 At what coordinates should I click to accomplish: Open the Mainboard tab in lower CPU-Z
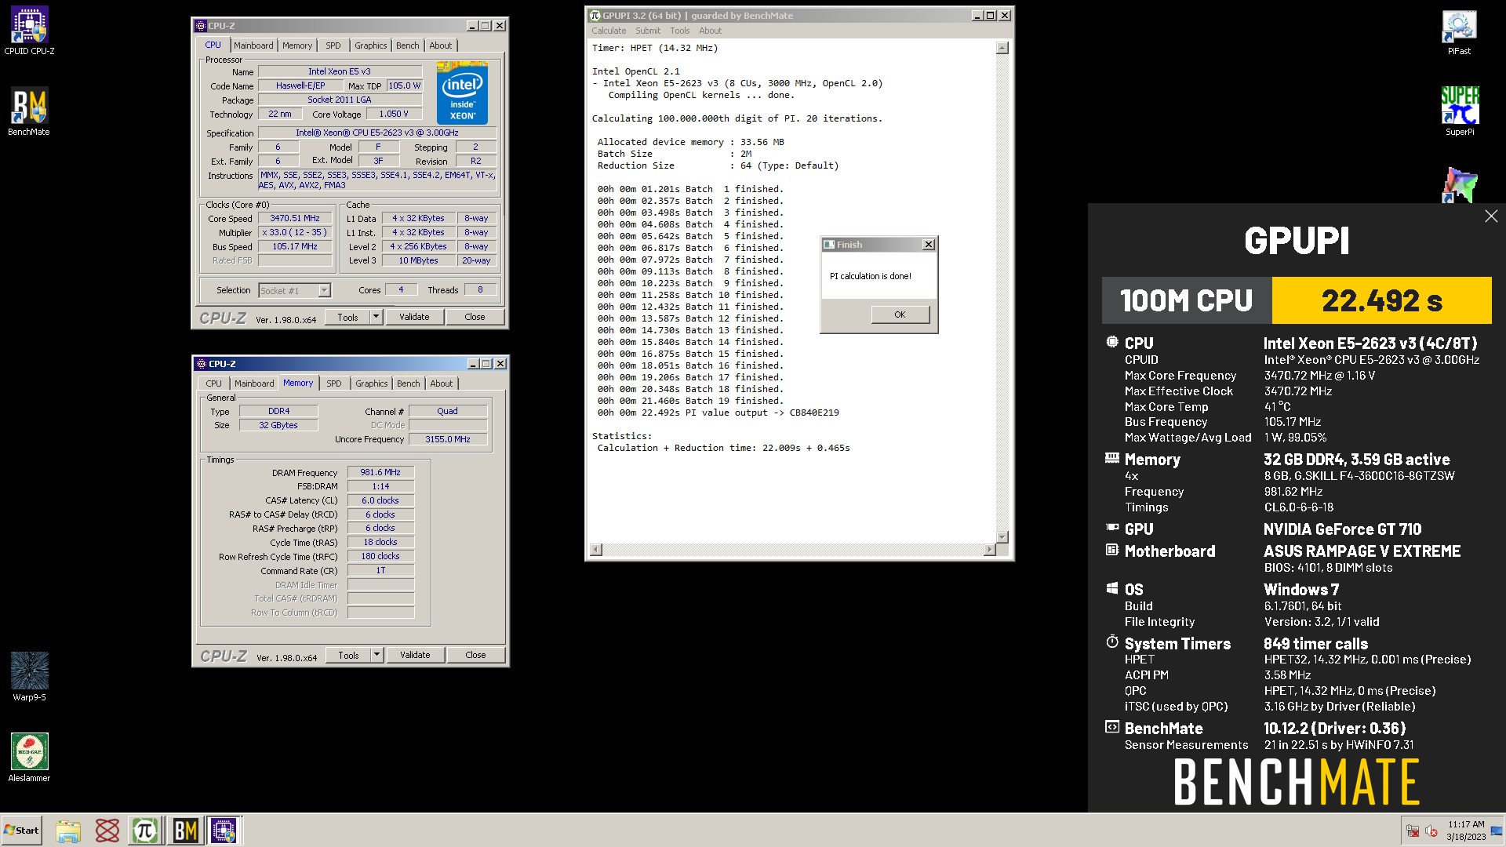pos(254,384)
